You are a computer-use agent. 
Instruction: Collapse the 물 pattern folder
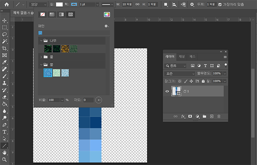pyautogui.click(x=41, y=65)
